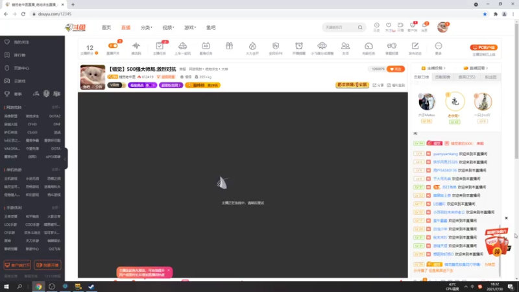Click the 分享 share link
The image size is (519, 292).
pyautogui.click(x=378, y=85)
